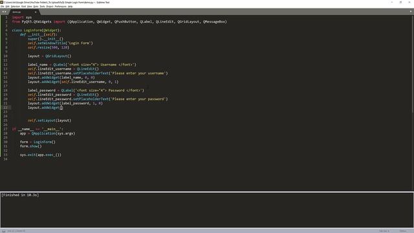Click the 'if __name__ == __main__' line
Image resolution: width=414 pixels, height=233 pixels.
(38, 129)
